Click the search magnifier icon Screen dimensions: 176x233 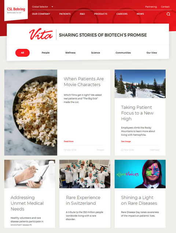click(x=168, y=14)
